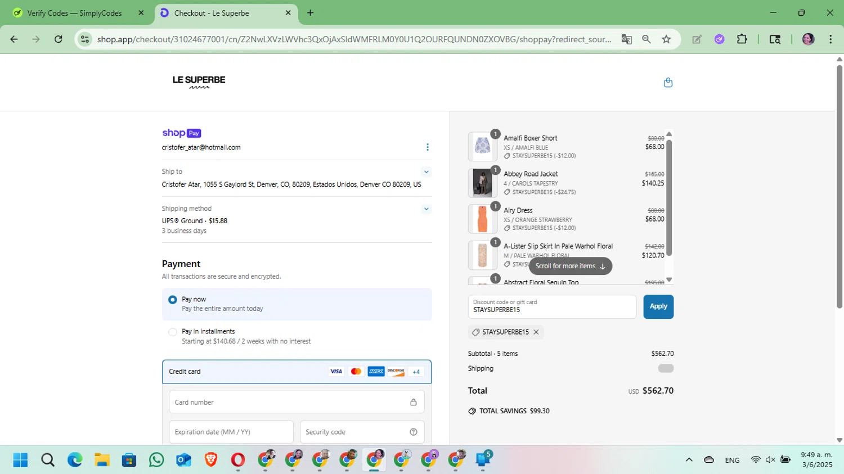Click the Le Superbe logo
Viewport: 844px width, 474px height.
[199, 82]
